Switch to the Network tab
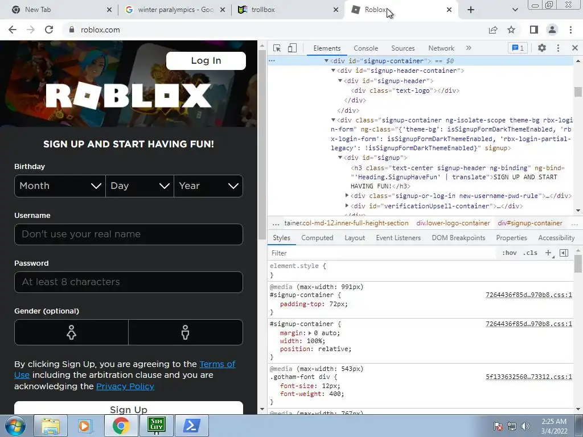Viewport: 583px width, 437px height. pos(441,48)
